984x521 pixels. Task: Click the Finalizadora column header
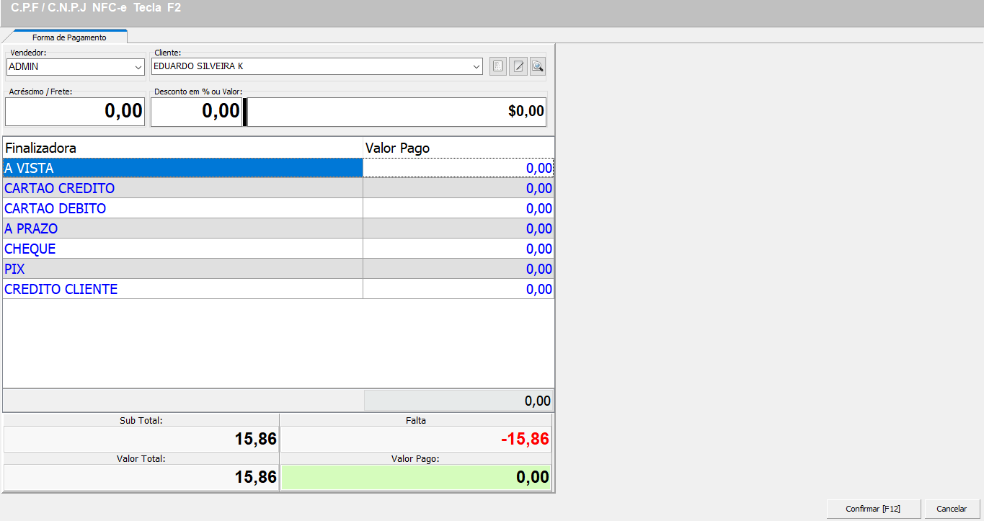coord(182,148)
